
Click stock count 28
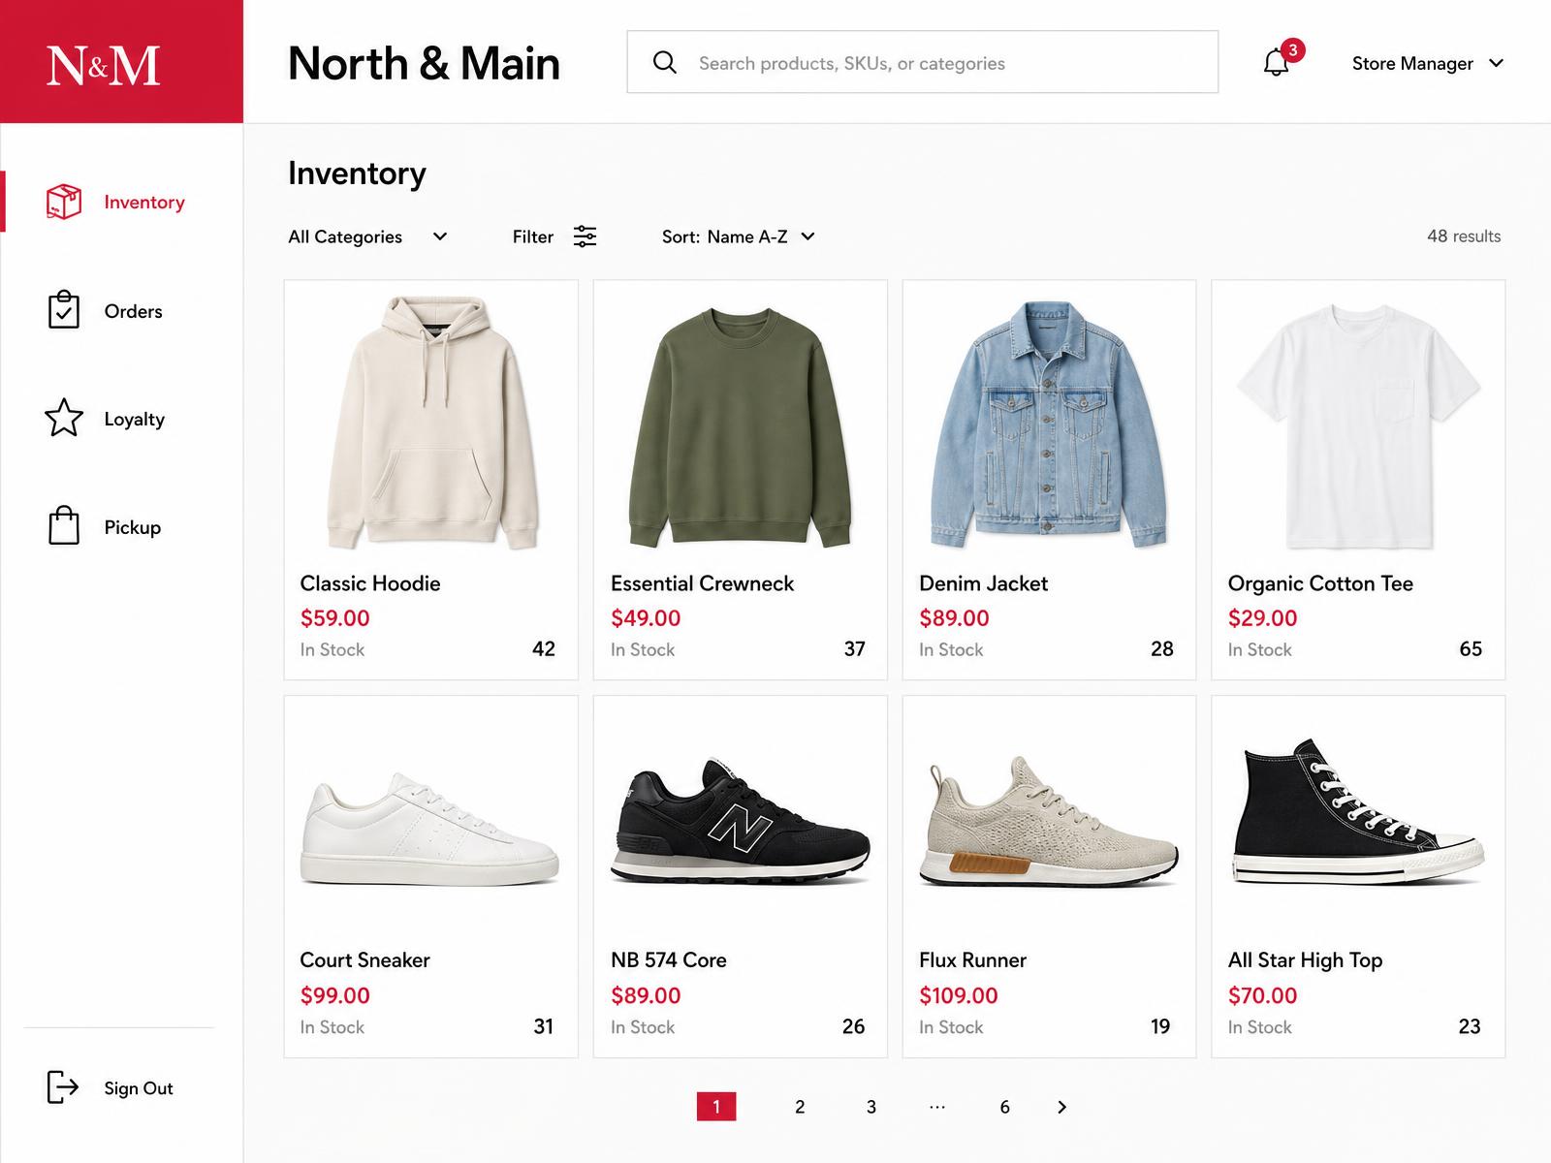(1162, 649)
